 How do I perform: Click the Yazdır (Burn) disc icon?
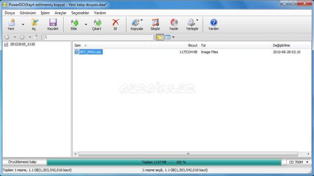point(174,23)
